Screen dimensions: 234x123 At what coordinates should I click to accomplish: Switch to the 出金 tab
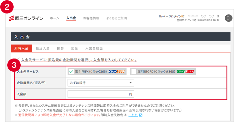[75, 48]
